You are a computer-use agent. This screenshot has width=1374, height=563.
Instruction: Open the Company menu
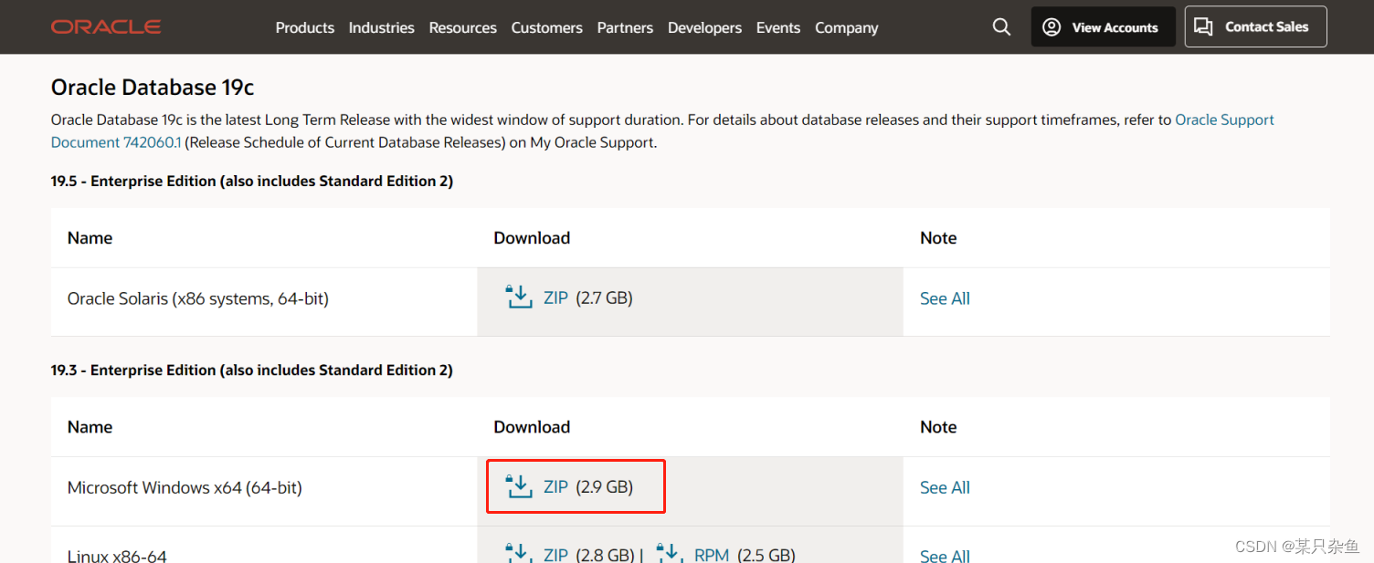(x=847, y=27)
